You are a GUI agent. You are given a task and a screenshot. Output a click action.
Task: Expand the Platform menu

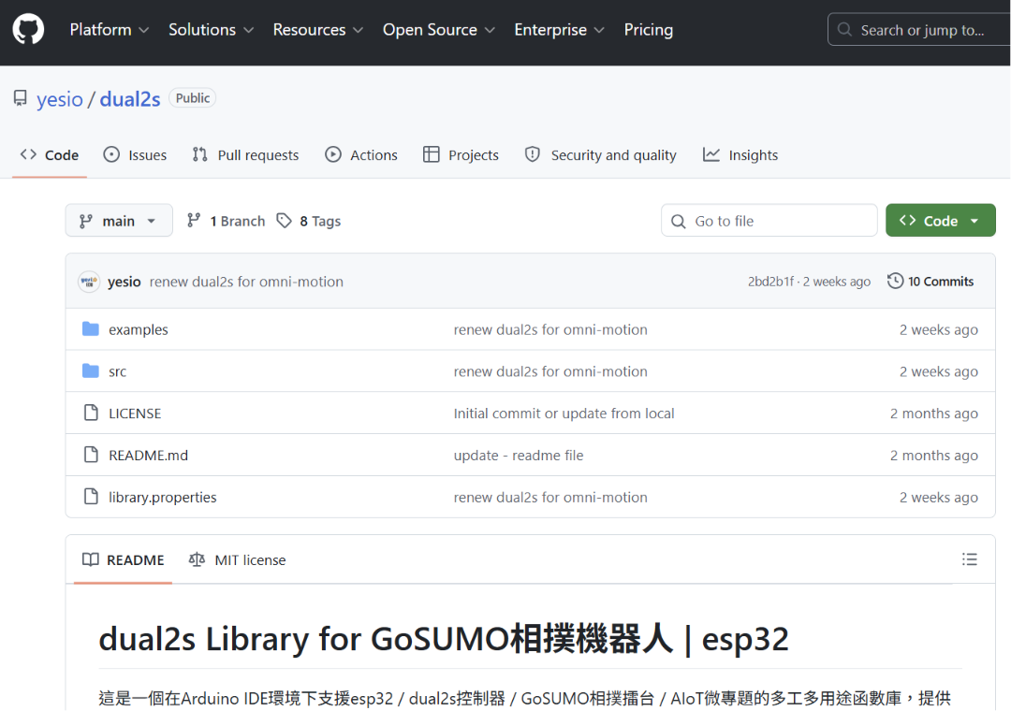pos(109,30)
